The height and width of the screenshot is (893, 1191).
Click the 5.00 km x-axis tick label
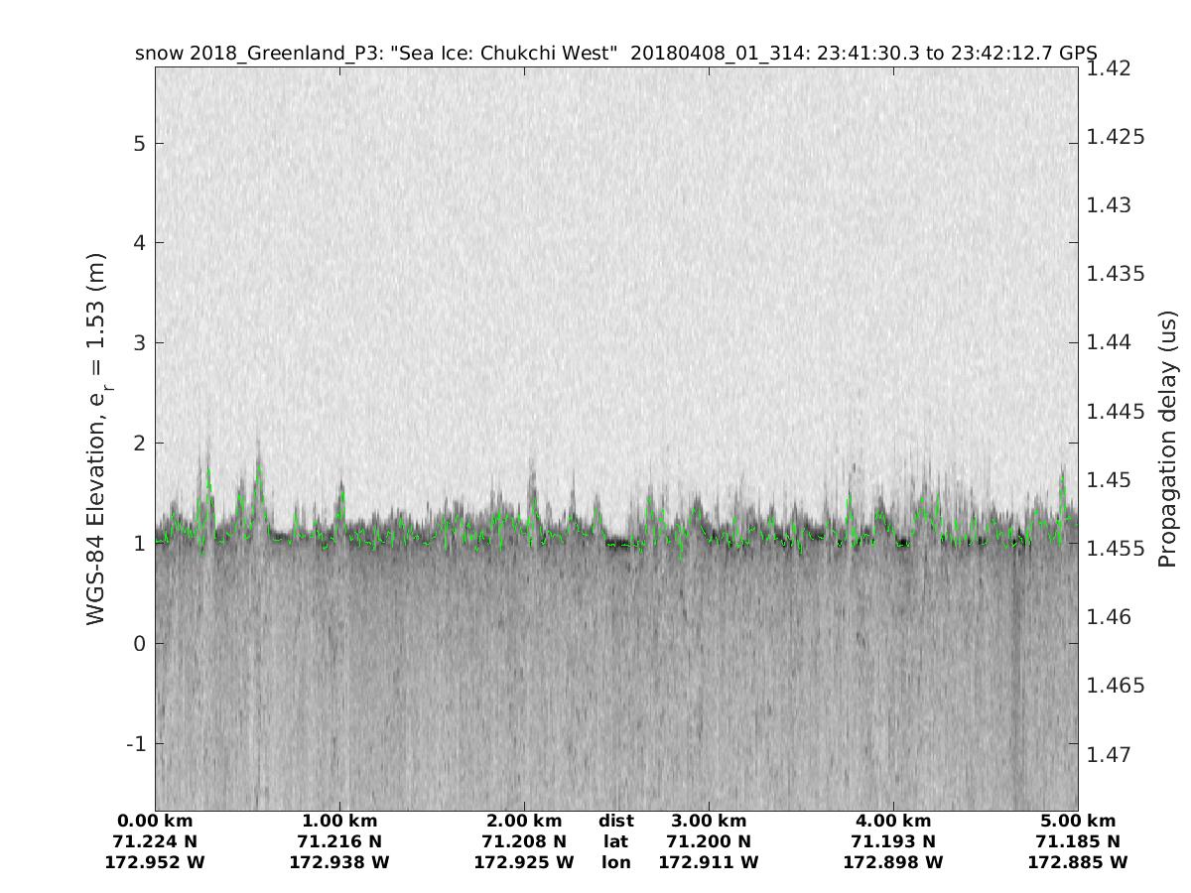coord(1078,822)
